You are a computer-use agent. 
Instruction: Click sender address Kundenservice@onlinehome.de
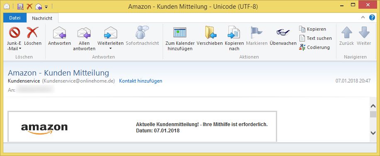coord(78,81)
